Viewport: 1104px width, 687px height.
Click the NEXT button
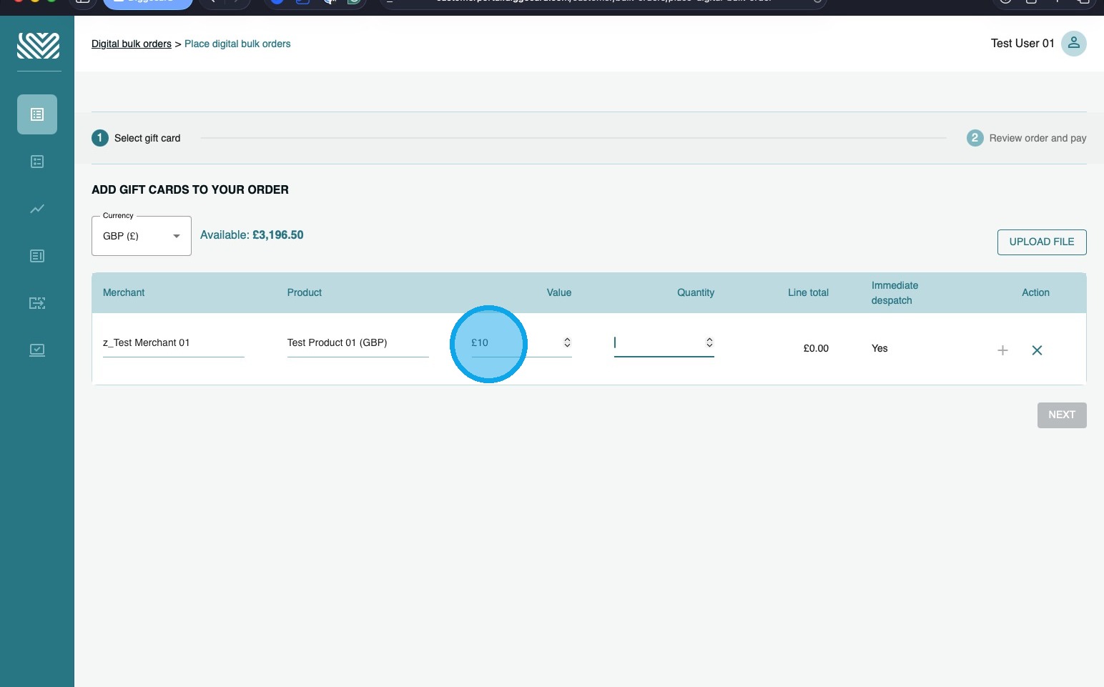[x=1062, y=415]
